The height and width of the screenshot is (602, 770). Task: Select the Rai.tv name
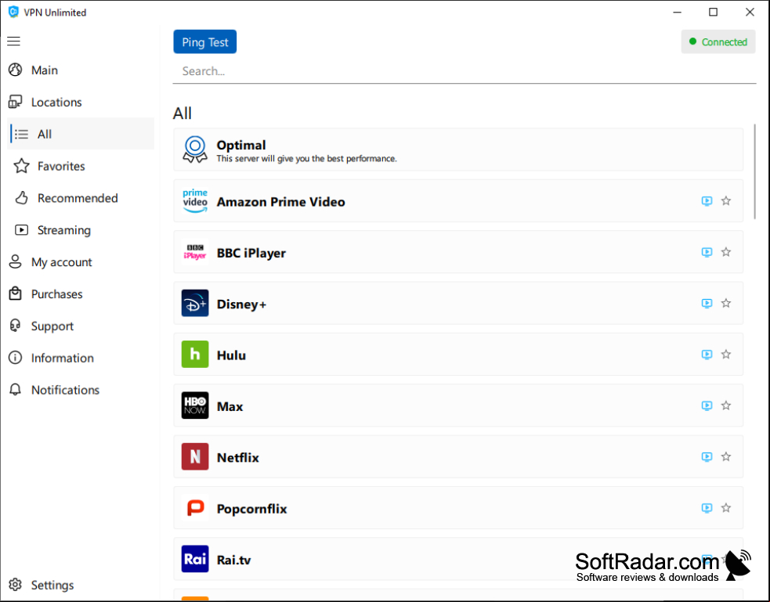[x=233, y=560]
